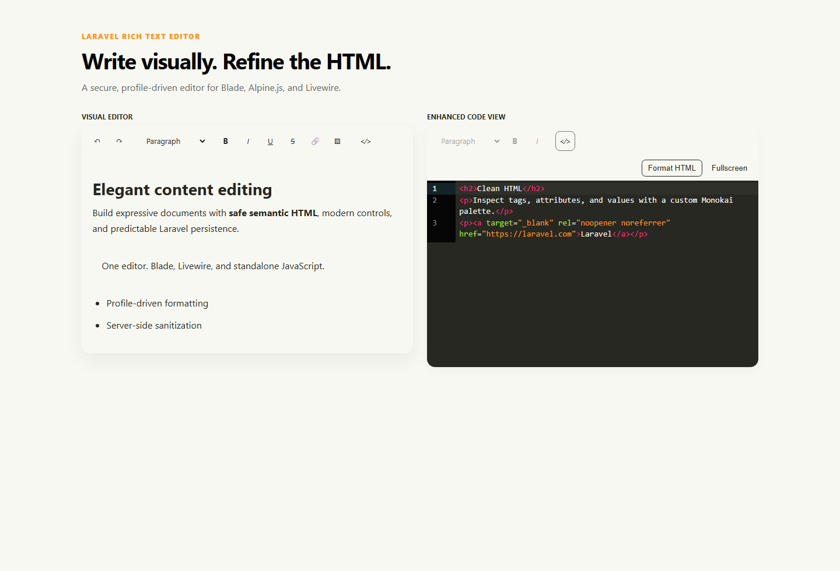Toggle italic in the visual editor toolbar
840x571 pixels.
(248, 141)
